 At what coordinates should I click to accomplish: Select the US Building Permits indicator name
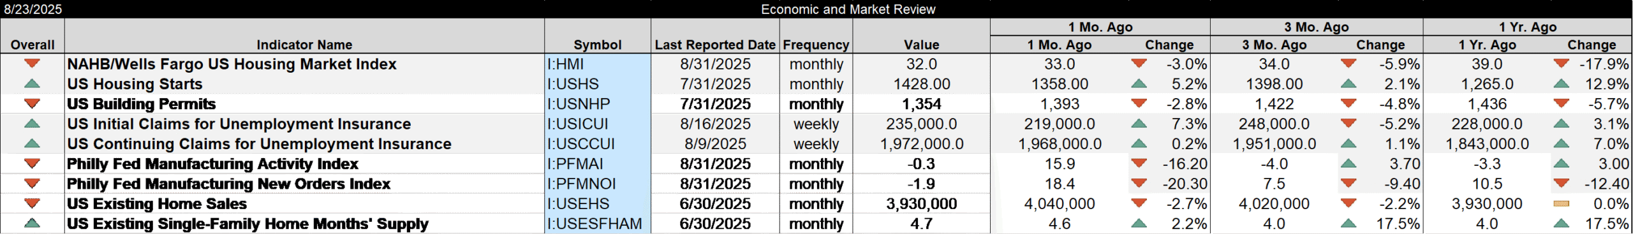pyautogui.click(x=142, y=104)
